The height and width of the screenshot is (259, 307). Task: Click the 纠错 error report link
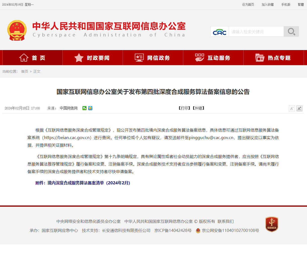pos(199,108)
